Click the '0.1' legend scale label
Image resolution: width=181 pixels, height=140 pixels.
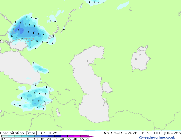point(3,139)
